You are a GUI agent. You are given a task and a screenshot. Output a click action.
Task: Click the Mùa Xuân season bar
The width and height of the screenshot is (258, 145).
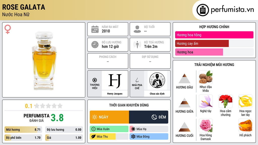coord(109,129)
